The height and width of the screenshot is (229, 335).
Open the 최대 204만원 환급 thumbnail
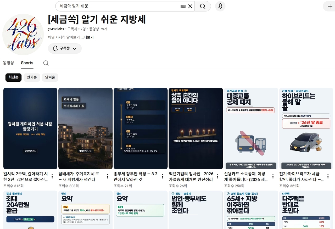coord(30,210)
